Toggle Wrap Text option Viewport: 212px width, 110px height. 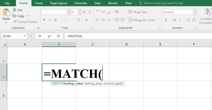[137, 12]
